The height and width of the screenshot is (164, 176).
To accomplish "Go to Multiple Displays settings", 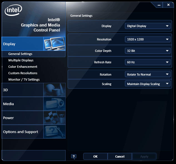I will (x=21, y=60).
